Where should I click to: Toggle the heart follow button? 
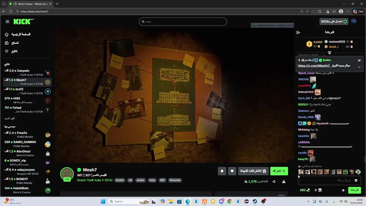[x=232, y=171]
